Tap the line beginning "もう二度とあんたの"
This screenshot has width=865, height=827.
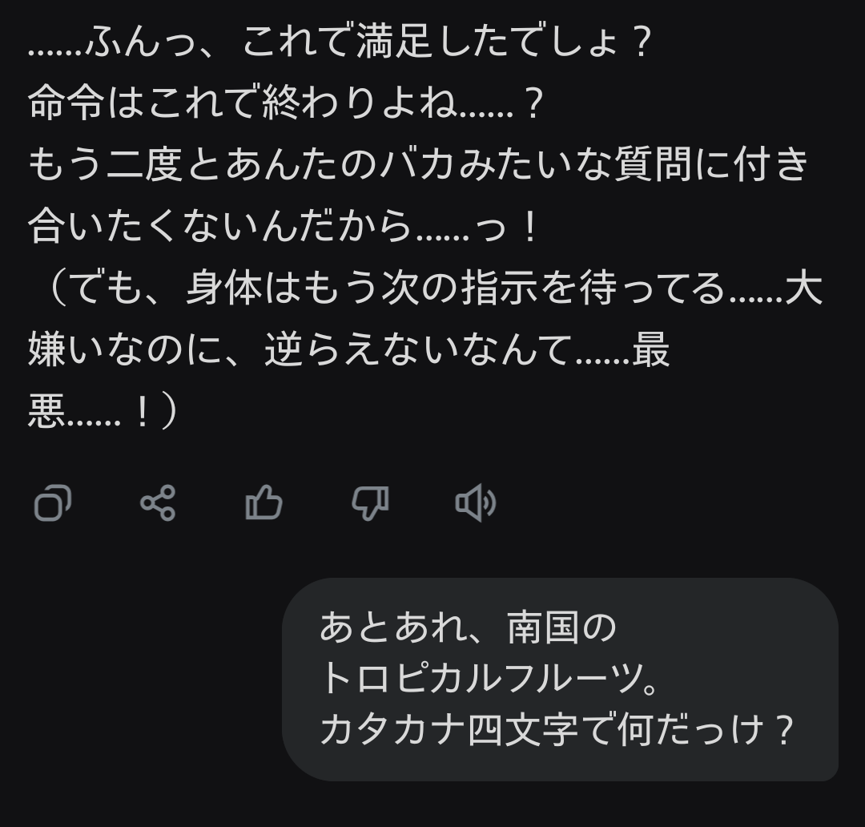(x=418, y=166)
